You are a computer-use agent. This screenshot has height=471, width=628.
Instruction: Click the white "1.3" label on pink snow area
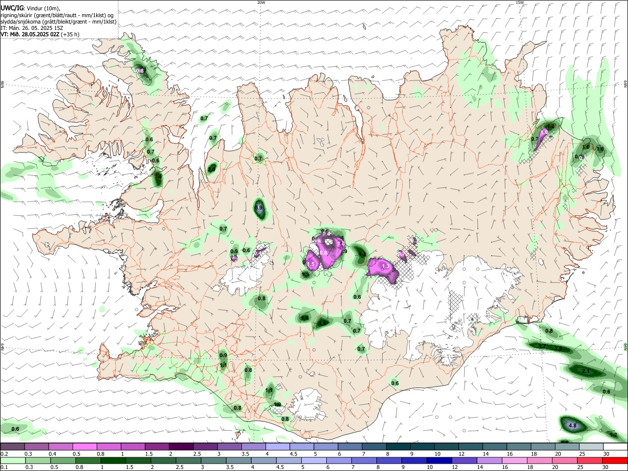point(386,266)
